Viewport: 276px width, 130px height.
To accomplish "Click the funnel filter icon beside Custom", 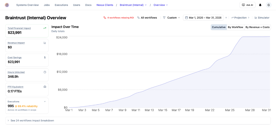I will pyautogui.click(x=164, y=18).
